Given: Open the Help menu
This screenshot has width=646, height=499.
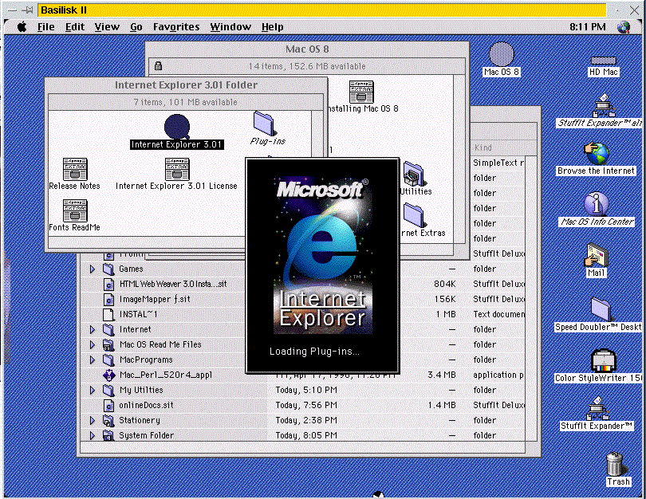Looking at the screenshot, I should [272, 27].
